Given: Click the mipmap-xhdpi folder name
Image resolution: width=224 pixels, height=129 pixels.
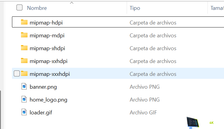Looking at the screenshot, I should [x=47, y=48].
